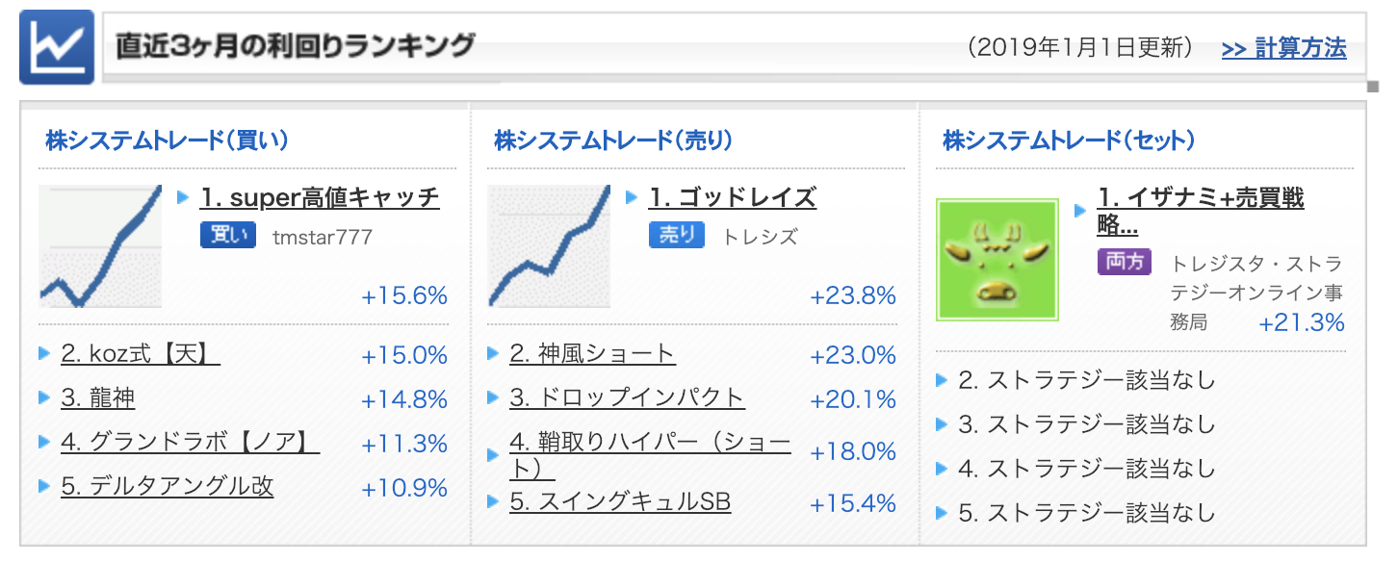
Task: Click the ゴッドレイズ chart thumbnail
Action: tap(549, 246)
